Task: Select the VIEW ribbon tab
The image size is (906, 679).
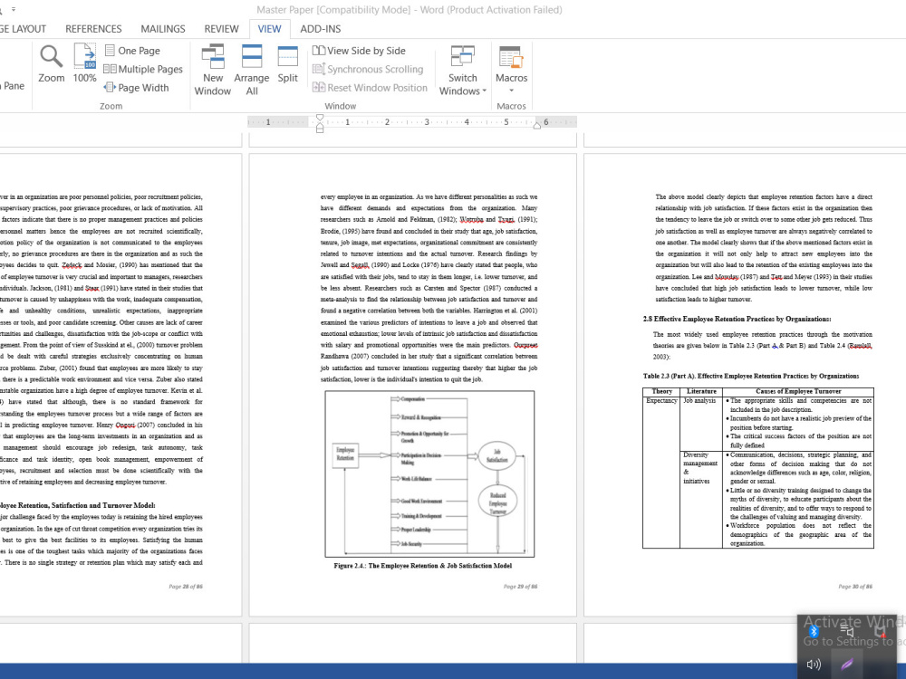Action: [x=269, y=29]
